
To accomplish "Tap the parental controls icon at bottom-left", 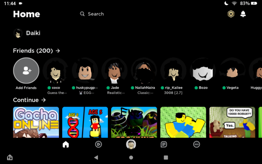I will coord(10,157).
